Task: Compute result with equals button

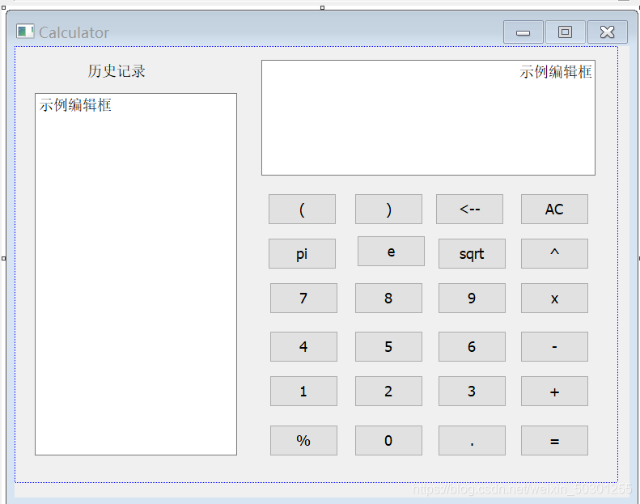Action: (x=554, y=441)
